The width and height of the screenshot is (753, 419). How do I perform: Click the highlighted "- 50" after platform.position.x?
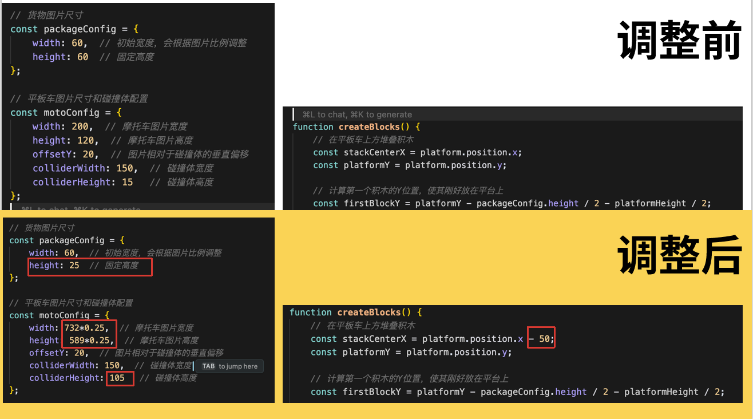point(540,339)
